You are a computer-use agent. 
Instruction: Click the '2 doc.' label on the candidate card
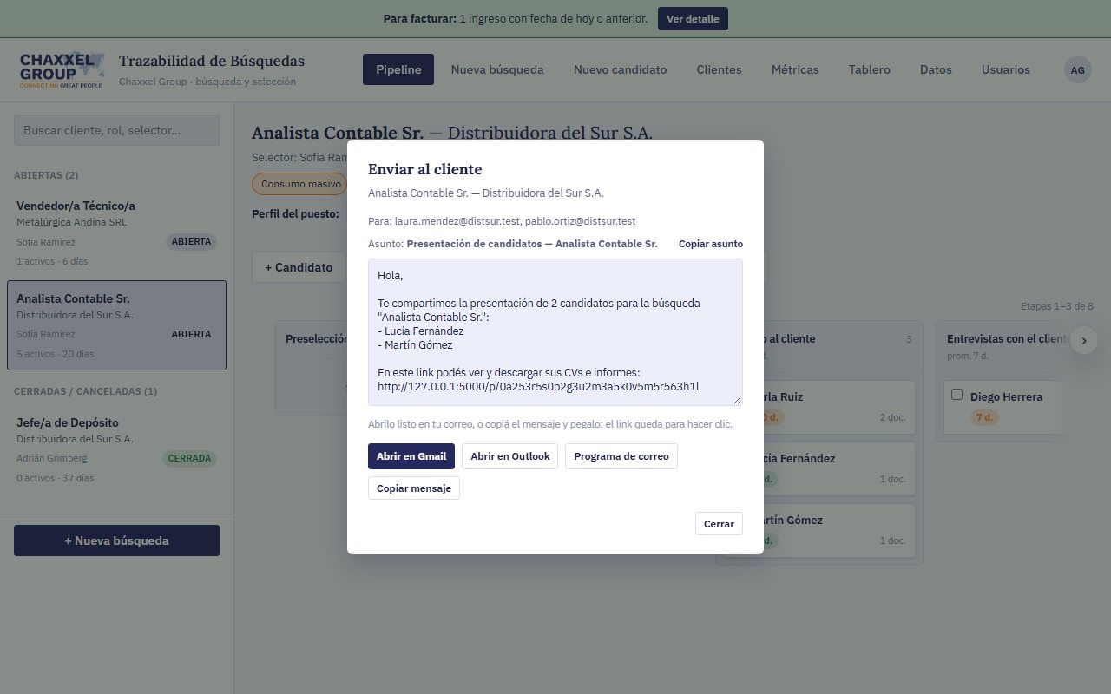click(x=892, y=417)
